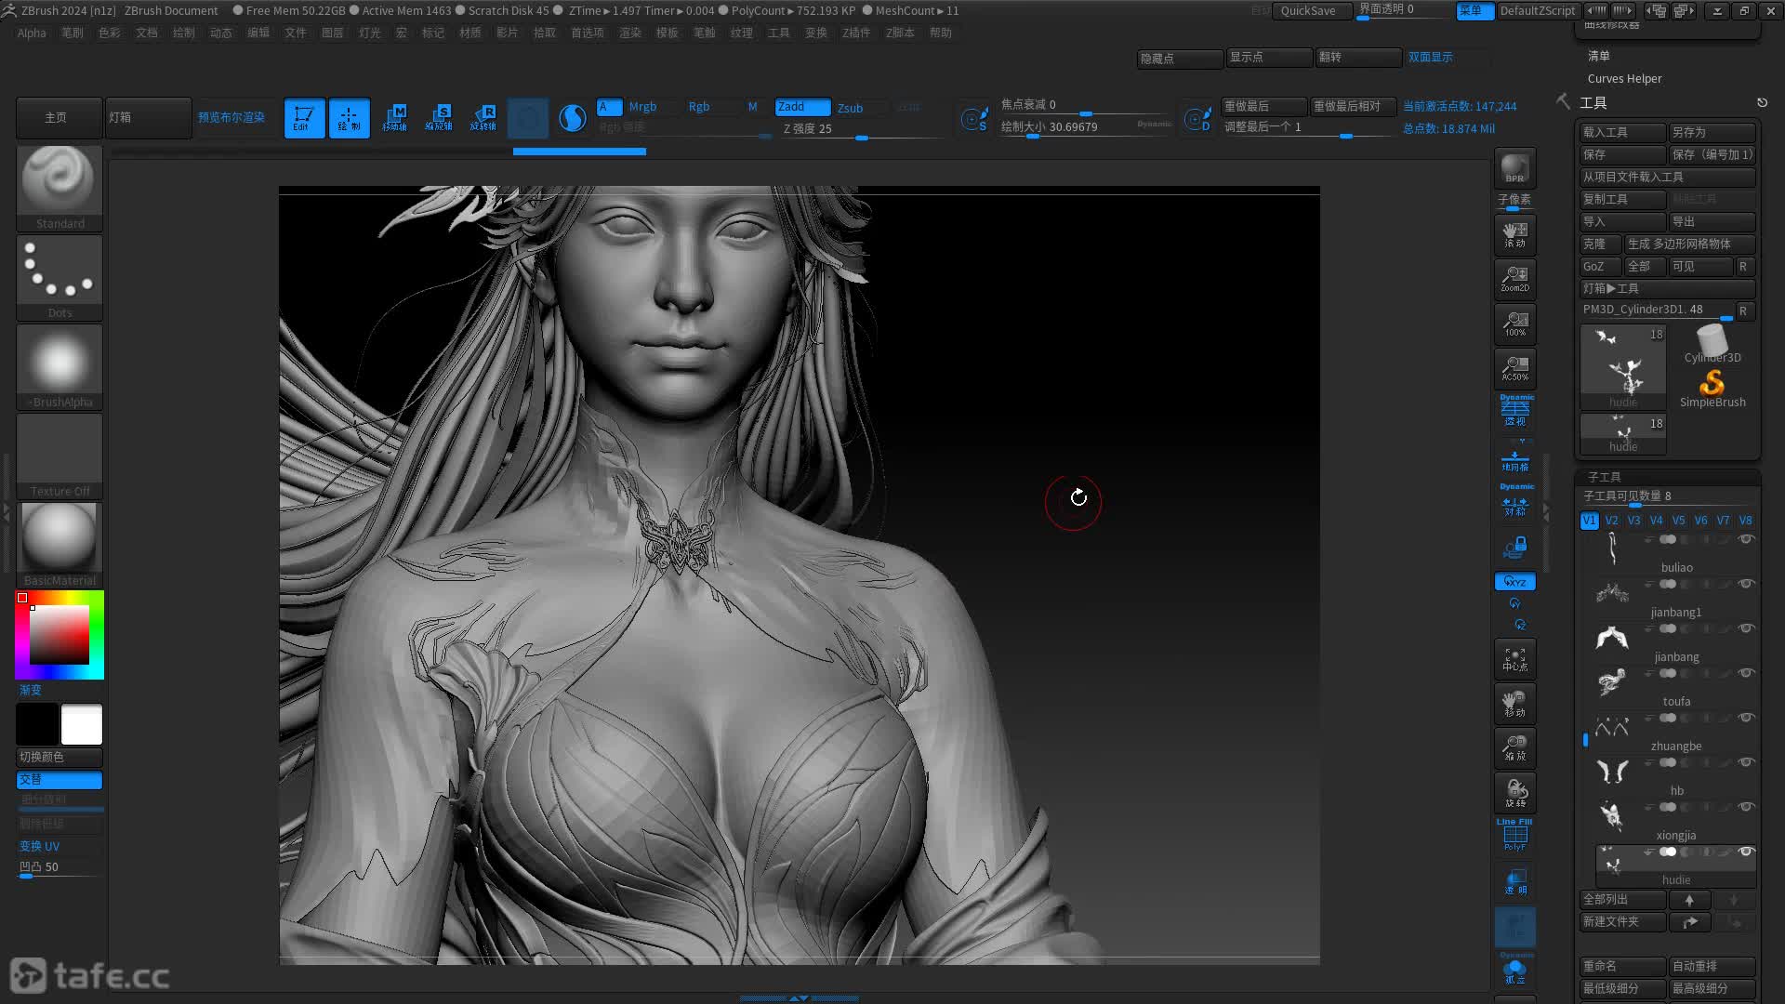Click the BPR render icon
1785x1004 pixels.
pyautogui.click(x=1514, y=168)
